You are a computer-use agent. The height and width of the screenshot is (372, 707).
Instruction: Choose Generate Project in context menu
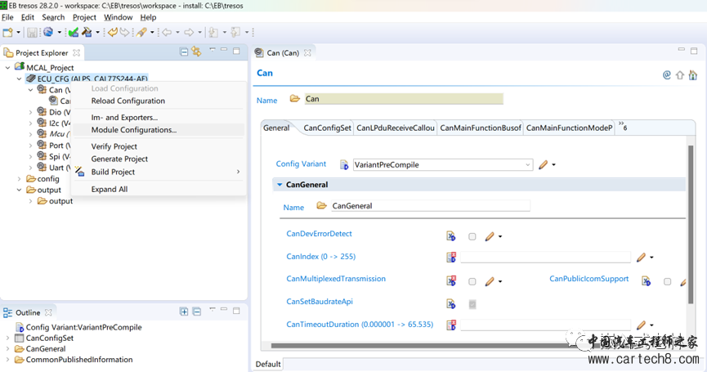pyautogui.click(x=119, y=159)
